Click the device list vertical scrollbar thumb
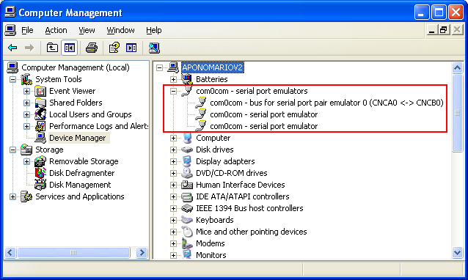 tap(457, 114)
